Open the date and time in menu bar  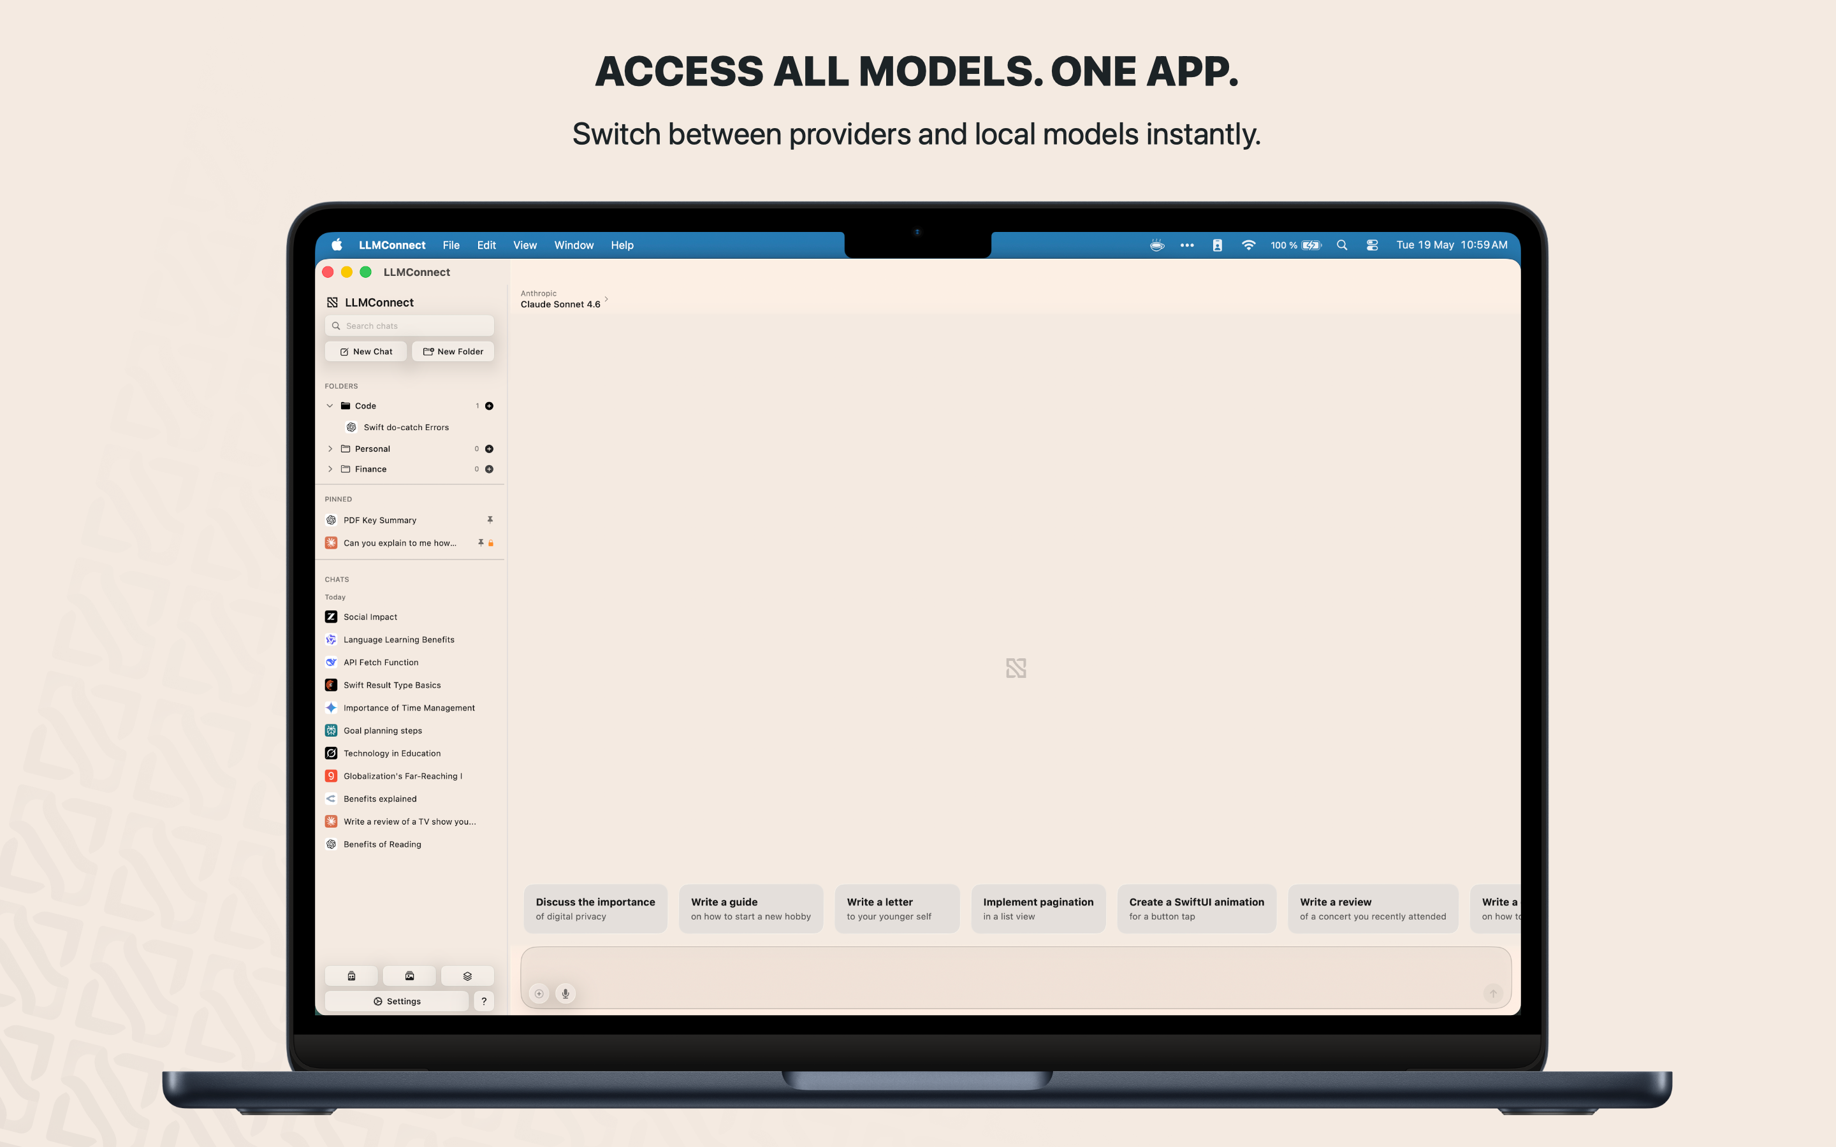point(1452,245)
